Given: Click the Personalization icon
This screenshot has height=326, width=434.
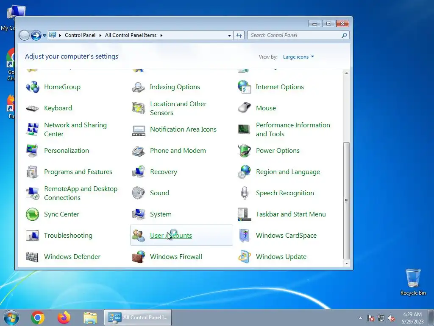Looking at the screenshot, I should point(32,151).
